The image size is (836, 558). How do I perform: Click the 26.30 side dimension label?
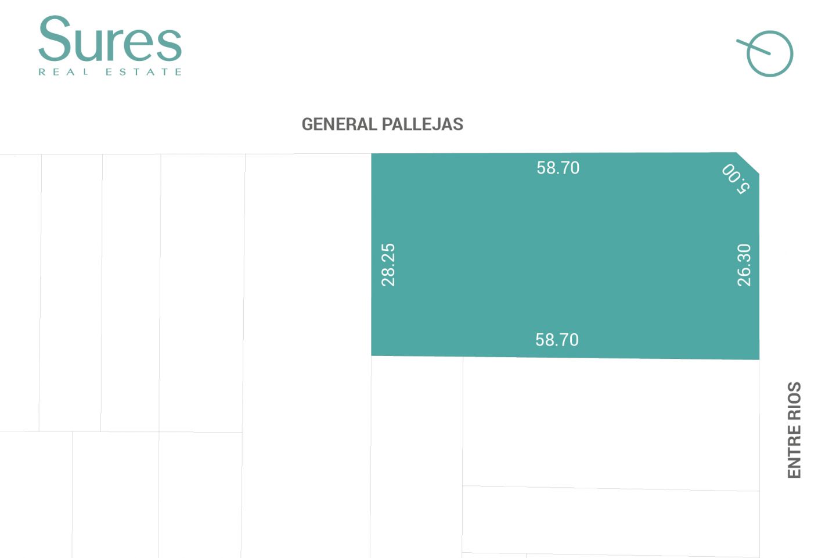[x=744, y=265]
